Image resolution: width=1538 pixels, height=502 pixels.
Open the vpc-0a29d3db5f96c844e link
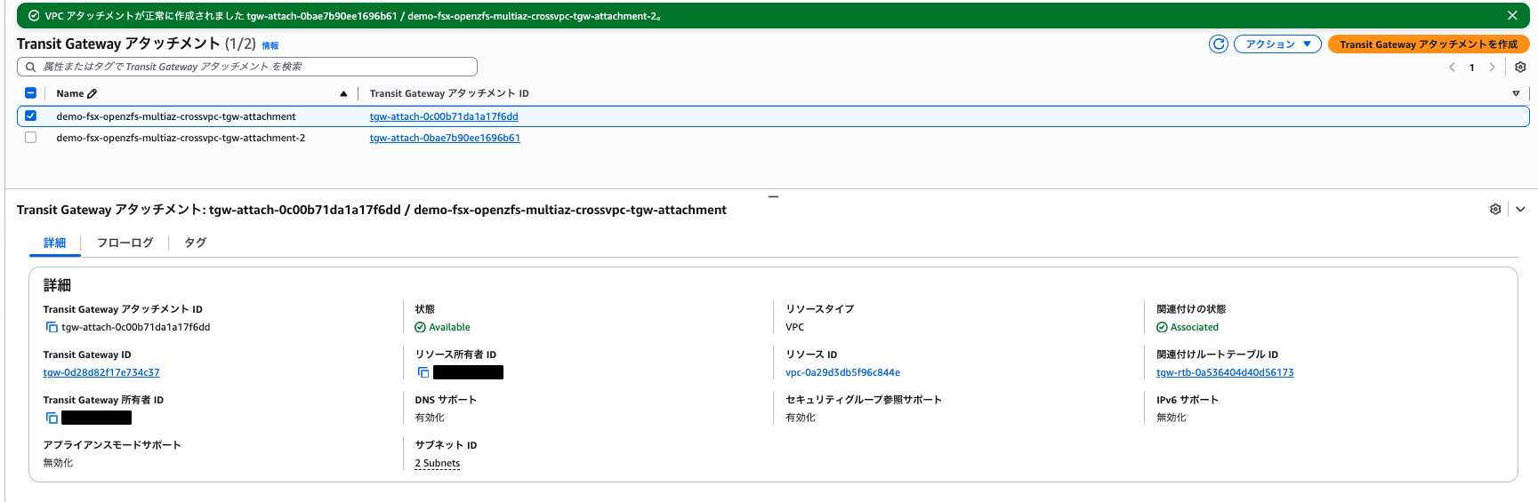coord(842,372)
